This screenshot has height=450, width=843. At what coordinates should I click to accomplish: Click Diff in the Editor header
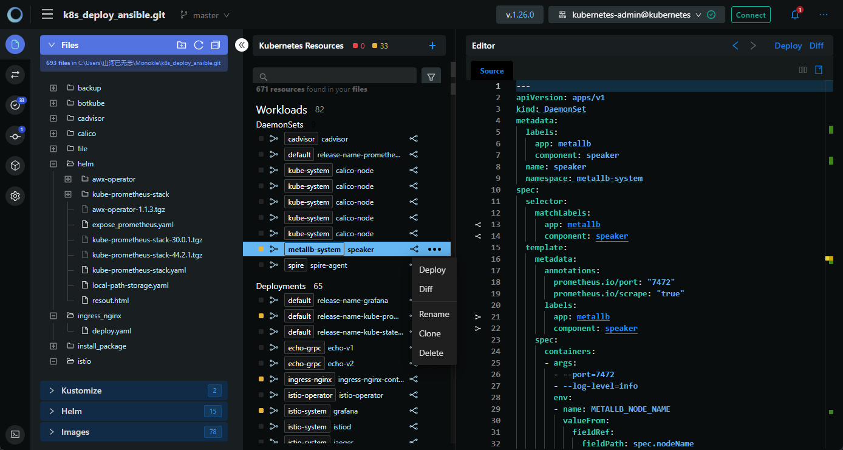[x=816, y=46]
